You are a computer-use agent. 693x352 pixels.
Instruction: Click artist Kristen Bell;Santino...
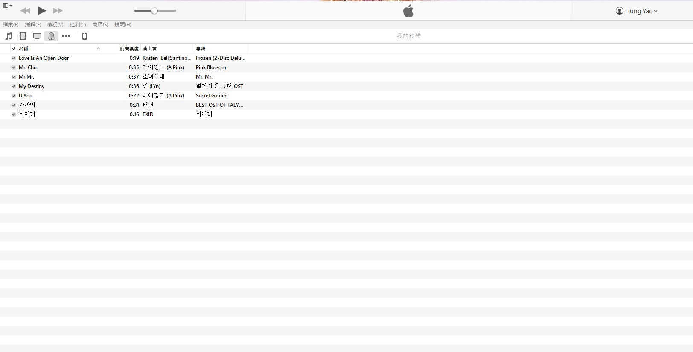point(167,58)
